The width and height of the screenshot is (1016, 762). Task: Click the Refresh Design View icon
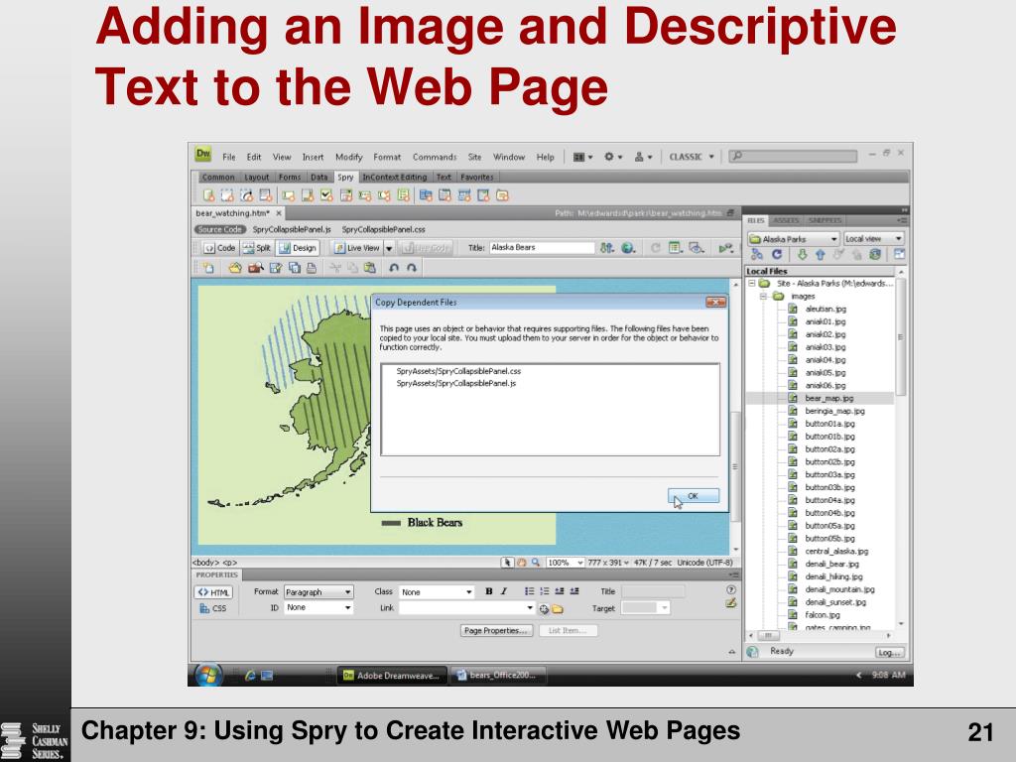tap(656, 247)
